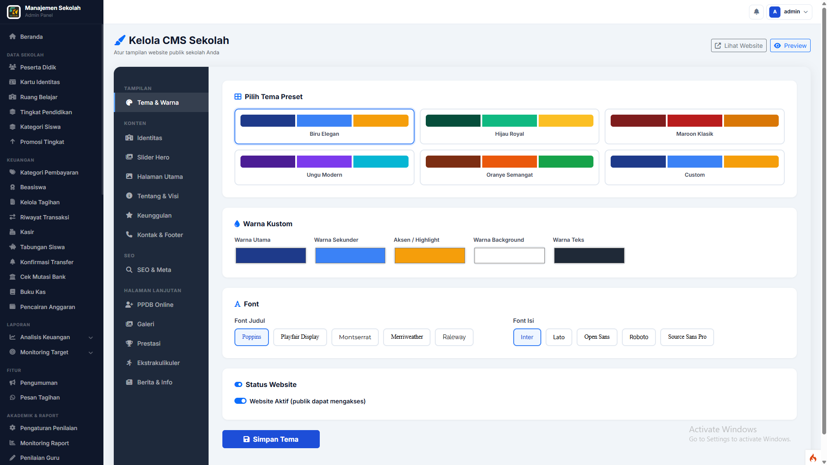
Task: Select the Open Sans body font
Action: [x=597, y=337]
